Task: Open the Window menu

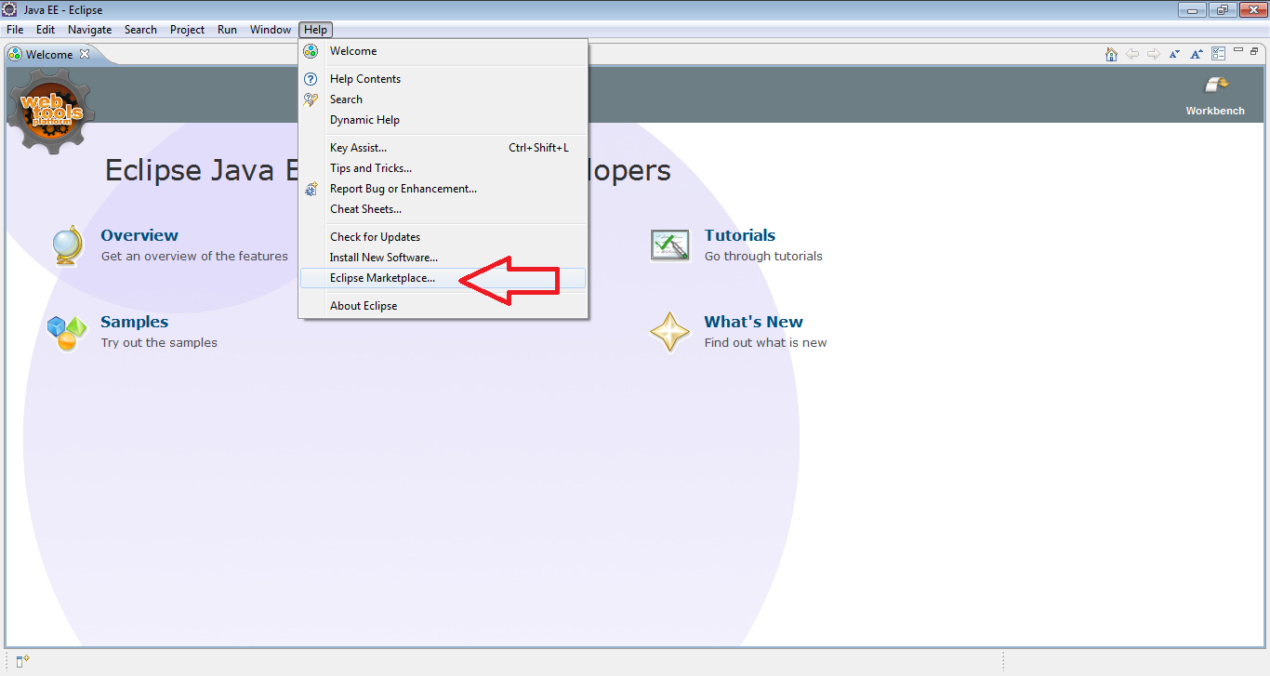Action: coord(270,29)
